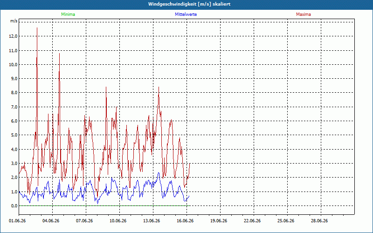Image resolution: width=373 pixels, height=233 pixels.
Task: Click the 04.06.26 date label
Action: 51,221
